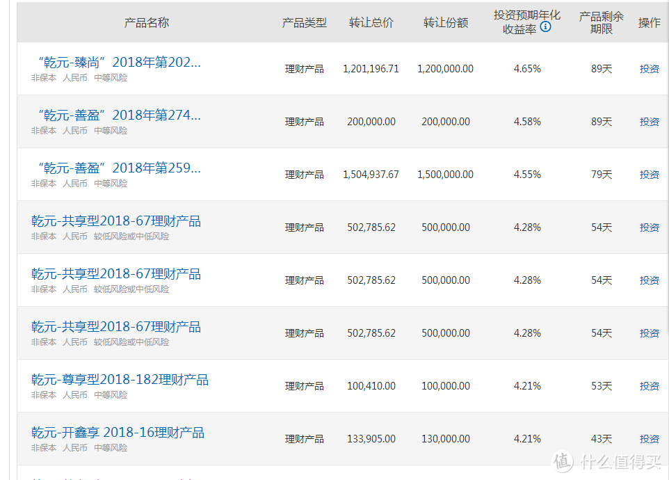Click the 产品剩余期限 column header
This screenshot has width=669, height=480.
pos(601,22)
